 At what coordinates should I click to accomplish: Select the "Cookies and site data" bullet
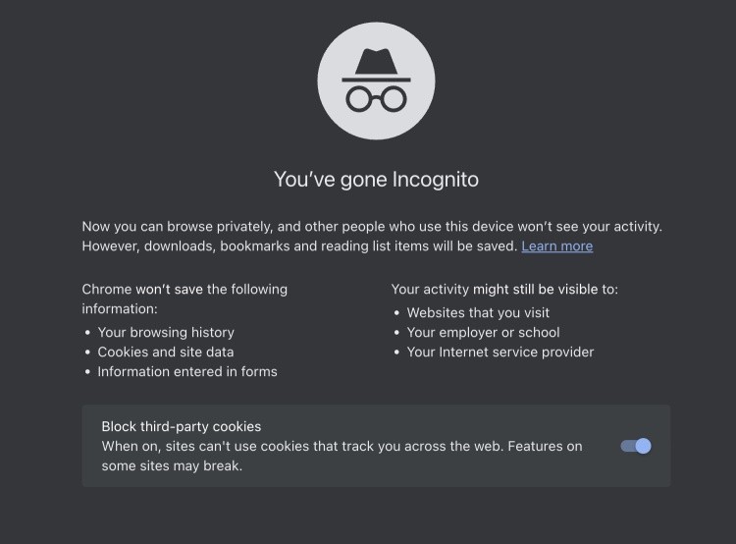166,352
